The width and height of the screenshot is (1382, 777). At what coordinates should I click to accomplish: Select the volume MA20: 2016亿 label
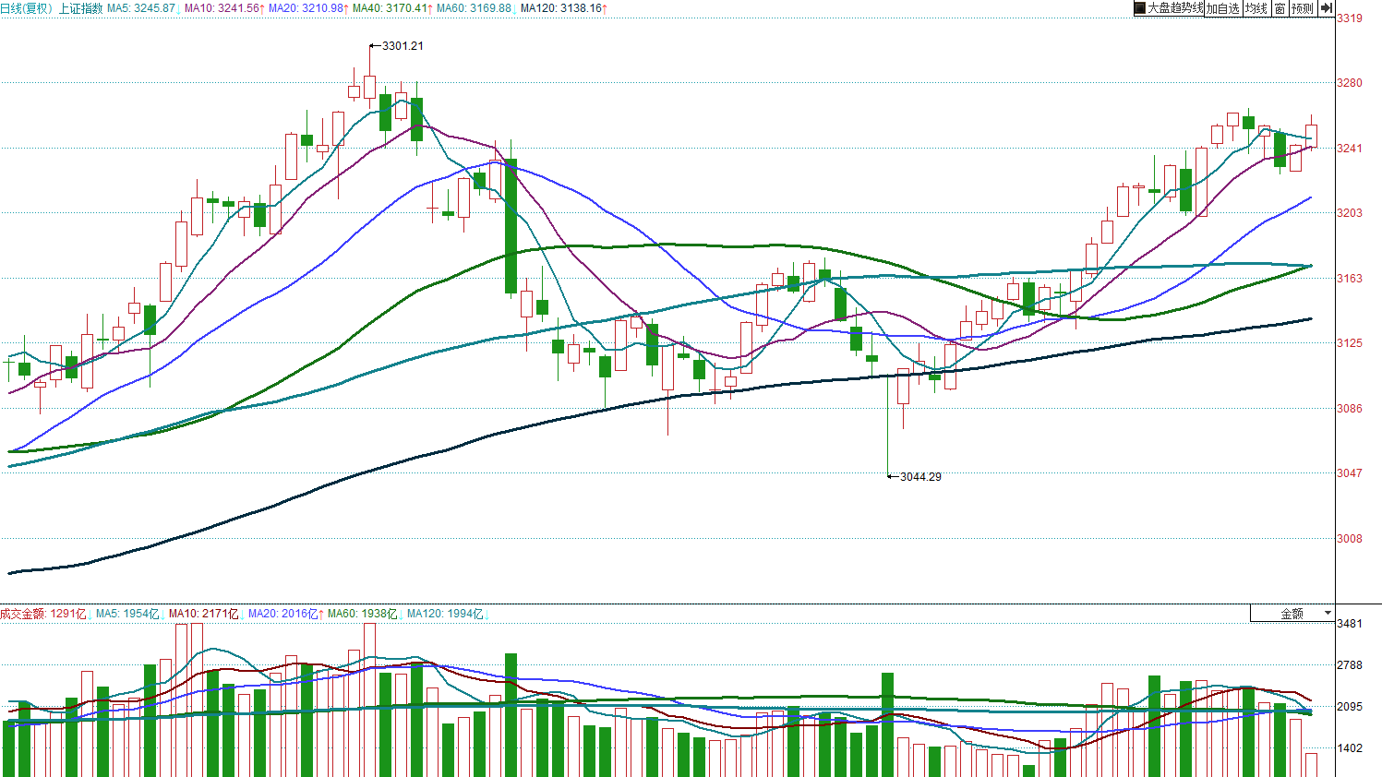pos(284,614)
